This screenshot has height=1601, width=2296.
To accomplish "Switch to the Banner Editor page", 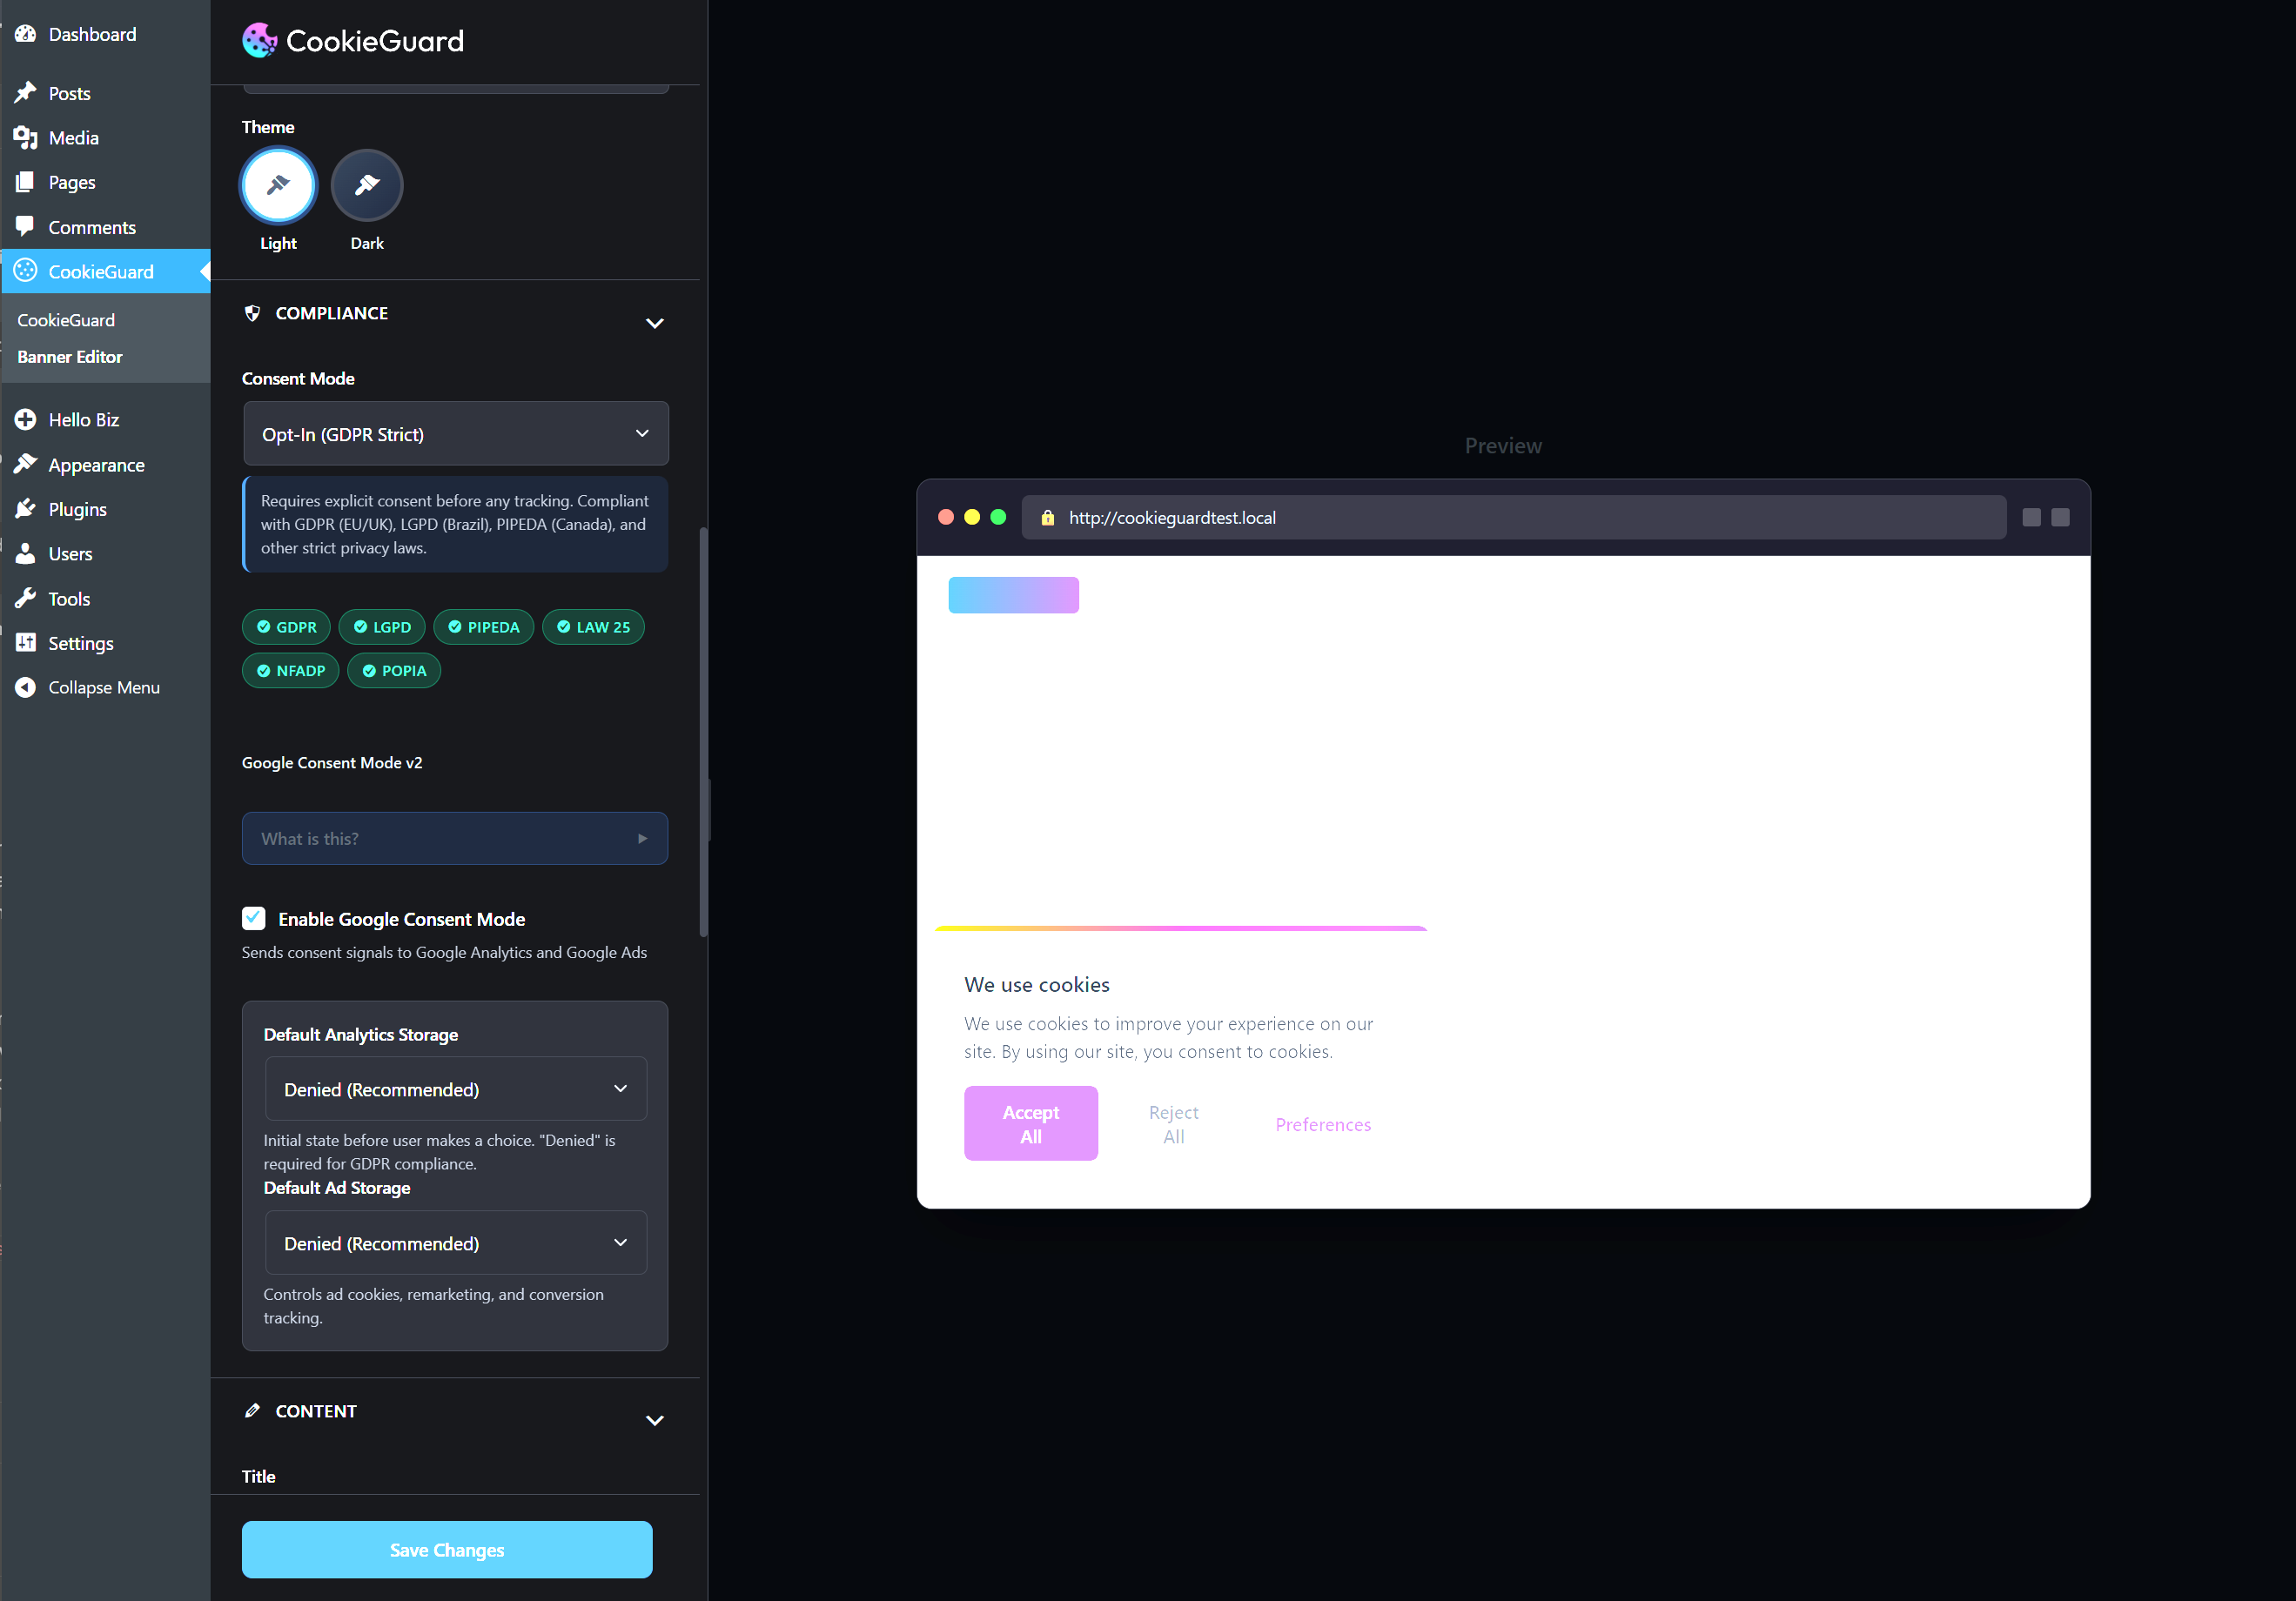I will tap(70, 356).
